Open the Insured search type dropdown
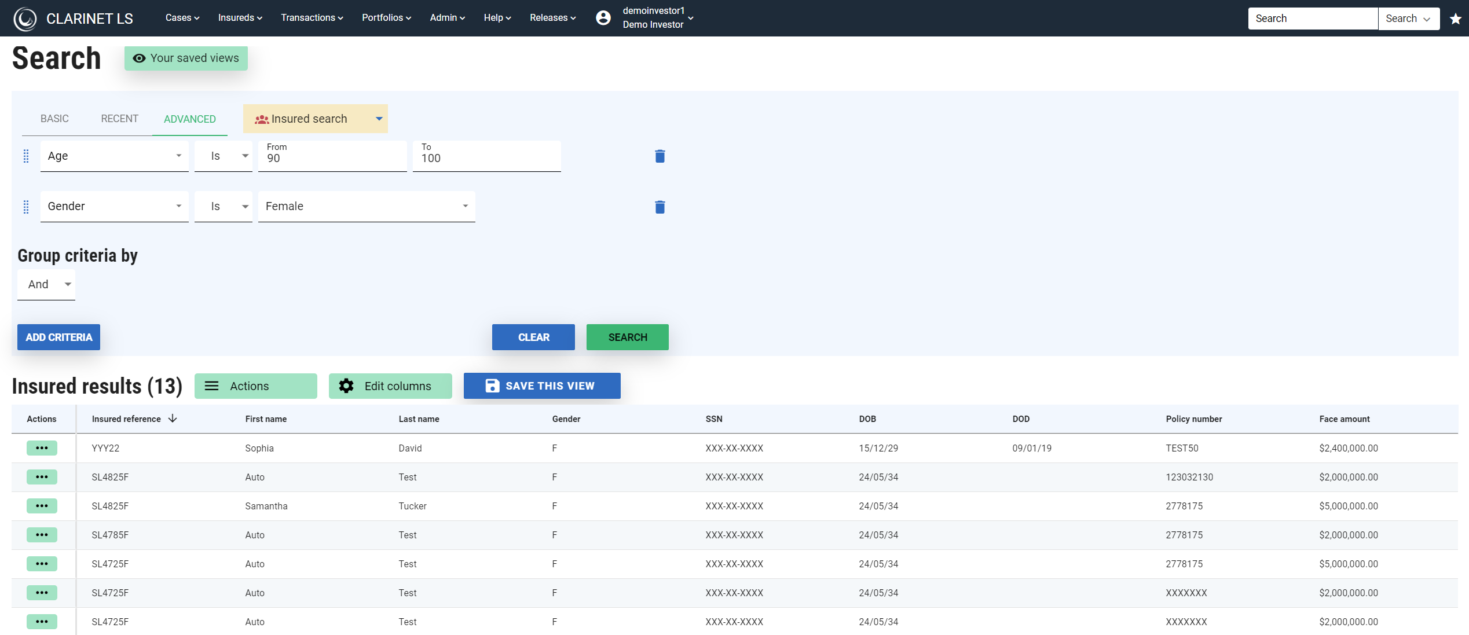The image size is (1469, 635). click(x=316, y=119)
